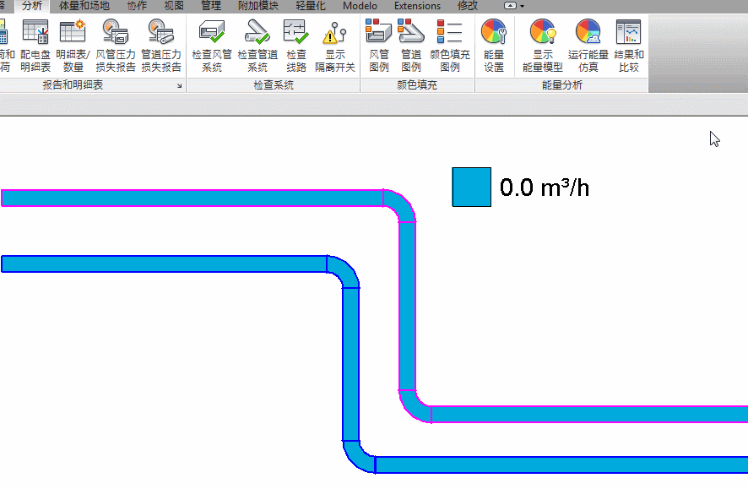Screen dimensions: 748x489
Task: Click 检查系统 panel title
Action: coord(274,85)
